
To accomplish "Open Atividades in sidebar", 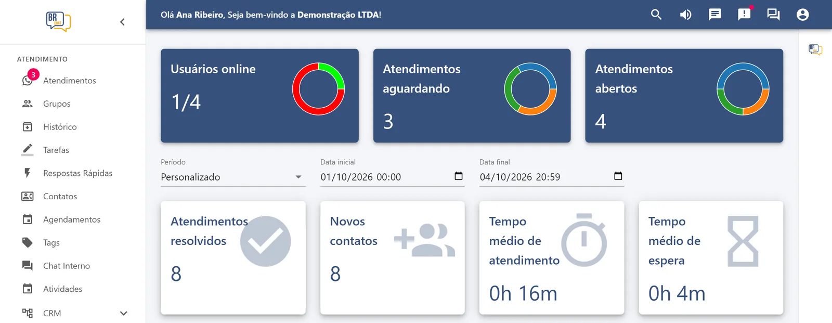I will pos(63,289).
